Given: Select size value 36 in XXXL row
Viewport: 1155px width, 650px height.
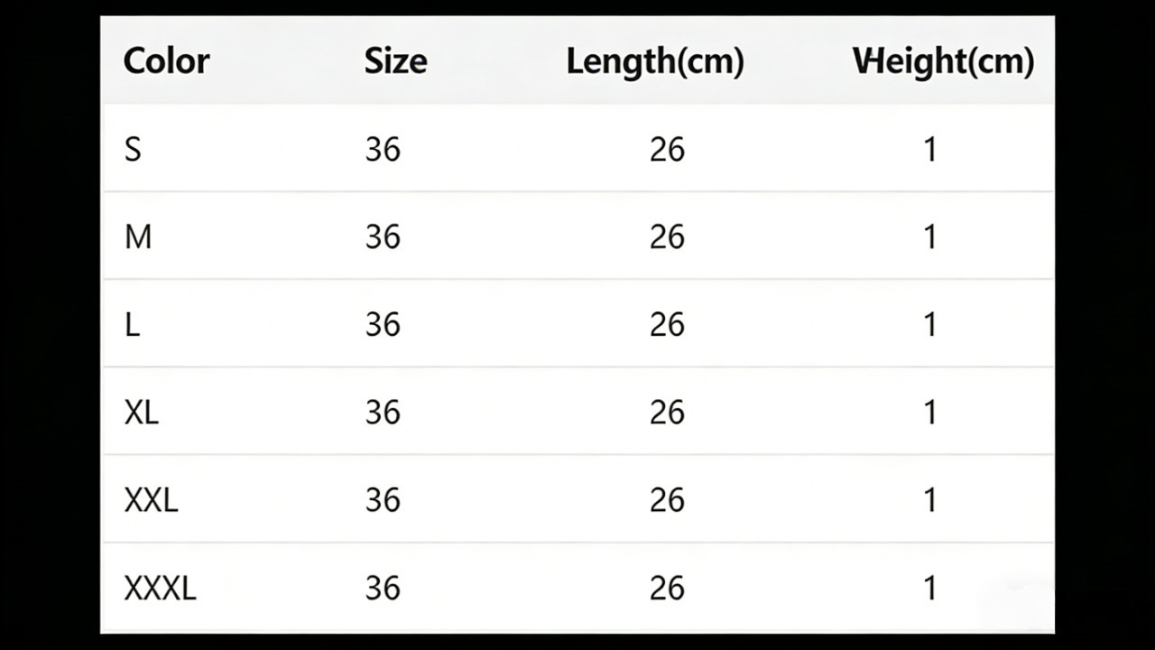Looking at the screenshot, I should click(x=383, y=589).
